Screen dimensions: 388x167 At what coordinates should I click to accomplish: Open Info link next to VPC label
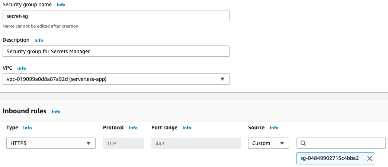click(22, 68)
